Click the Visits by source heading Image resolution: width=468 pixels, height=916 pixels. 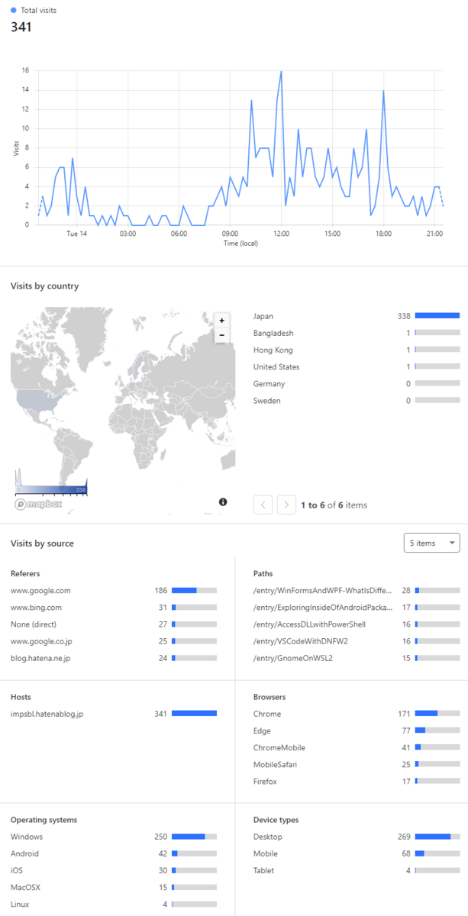tap(42, 543)
